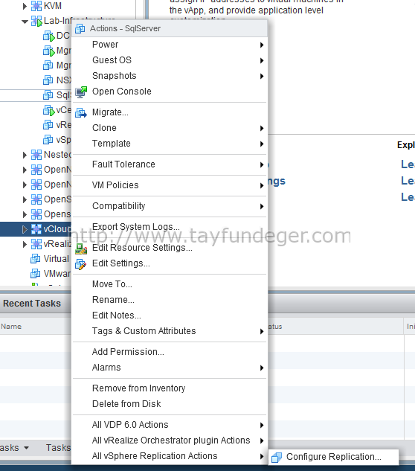Select the vRe virtual machine icon
The width and height of the screenshot is (415, 471).
coord(48,125)
